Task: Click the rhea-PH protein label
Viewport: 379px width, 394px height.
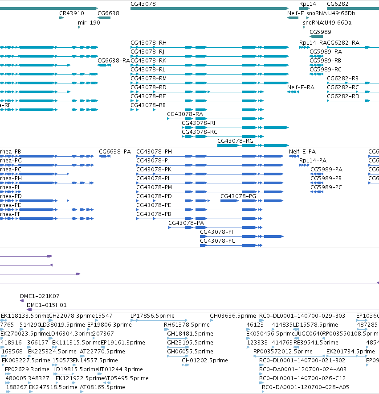Action: tap(11, 178)
